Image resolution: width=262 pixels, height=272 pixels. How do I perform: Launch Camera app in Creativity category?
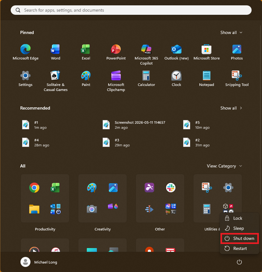92,209
